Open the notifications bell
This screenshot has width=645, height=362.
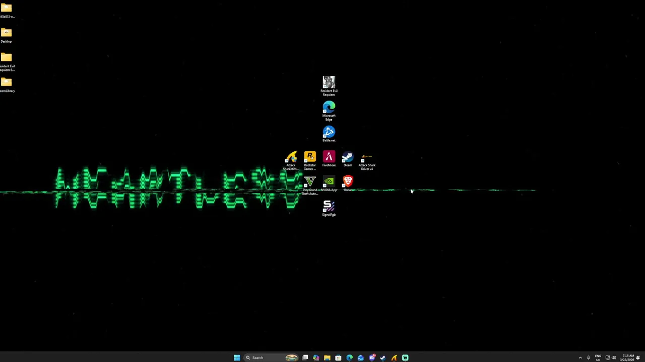(638, 357)
